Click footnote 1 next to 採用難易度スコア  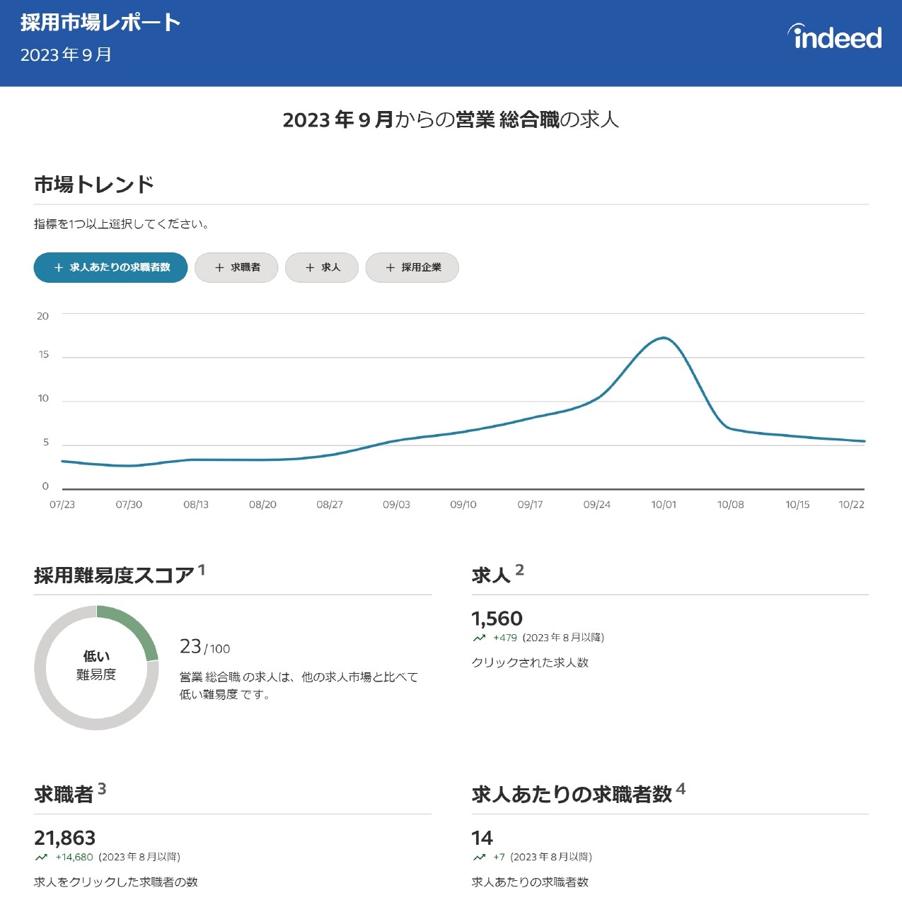coord(202,570)
